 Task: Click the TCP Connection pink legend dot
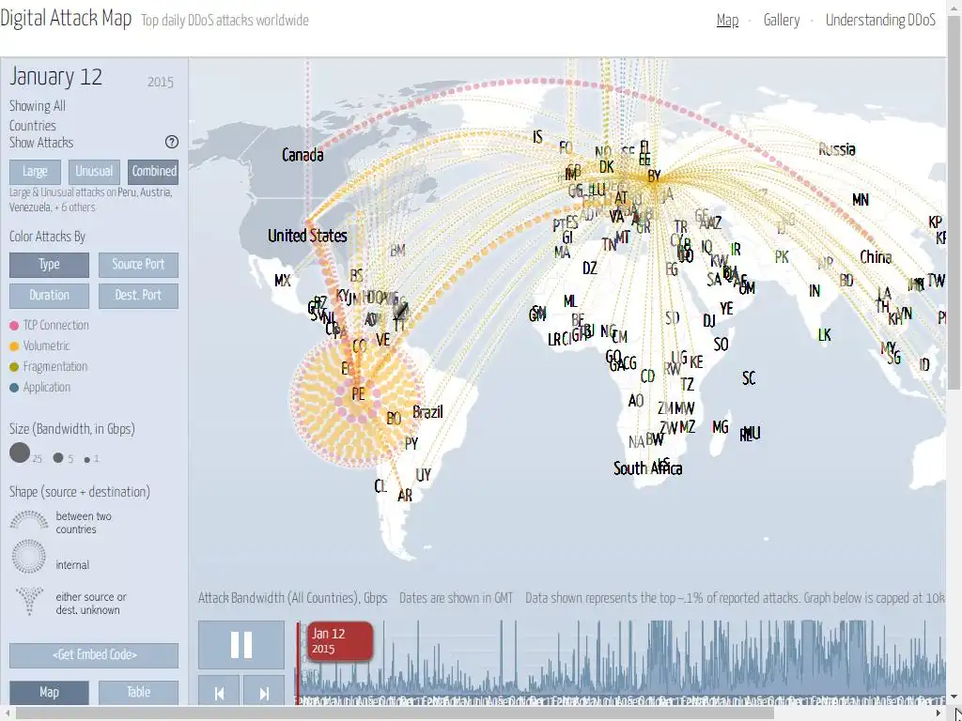pyautogui.click(x=14, y=326)
